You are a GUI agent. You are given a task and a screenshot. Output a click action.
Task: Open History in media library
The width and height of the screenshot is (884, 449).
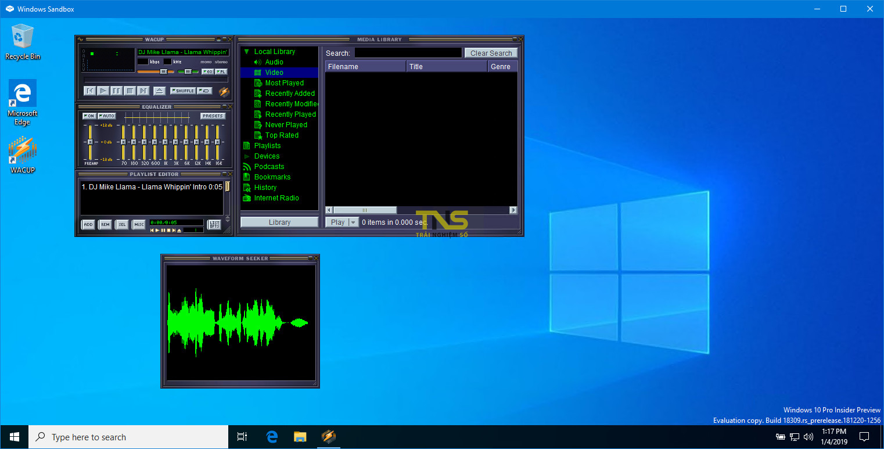point(265,188)
